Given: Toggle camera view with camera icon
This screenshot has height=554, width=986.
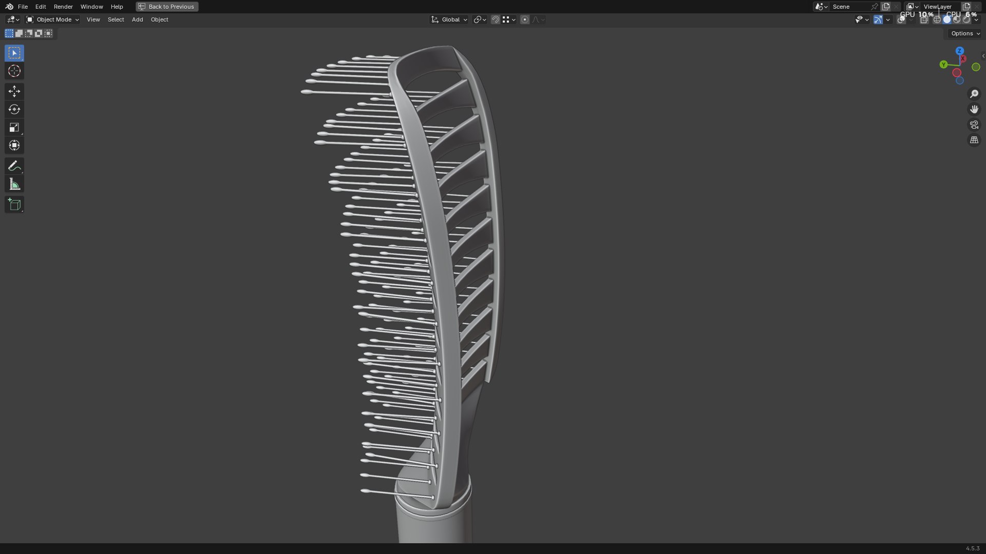Looking at the screenshot, I should click(974, 125).
